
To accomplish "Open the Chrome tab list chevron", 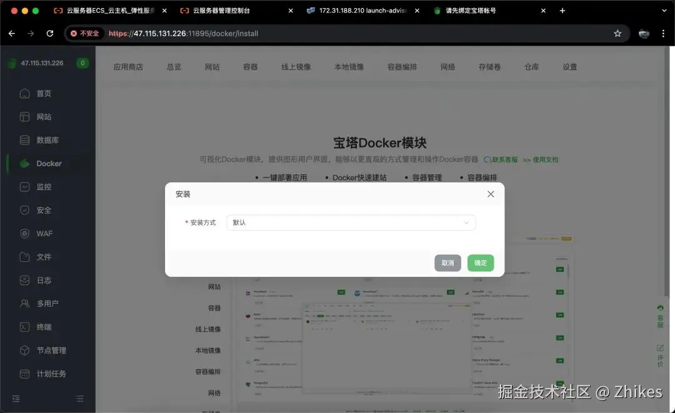I will coord(664,11).
